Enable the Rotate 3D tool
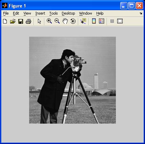 (73, 21)
